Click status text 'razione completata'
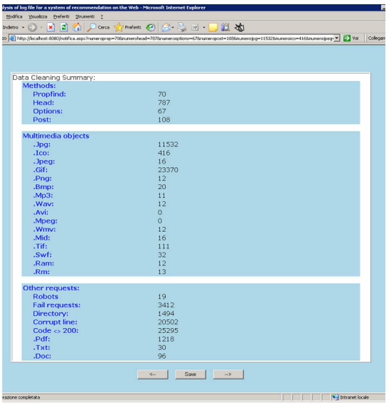389x404 pixels. coord(21,397)
